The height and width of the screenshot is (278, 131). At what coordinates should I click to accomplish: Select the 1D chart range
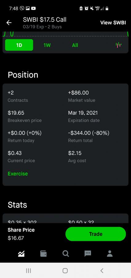coord(19,45)
